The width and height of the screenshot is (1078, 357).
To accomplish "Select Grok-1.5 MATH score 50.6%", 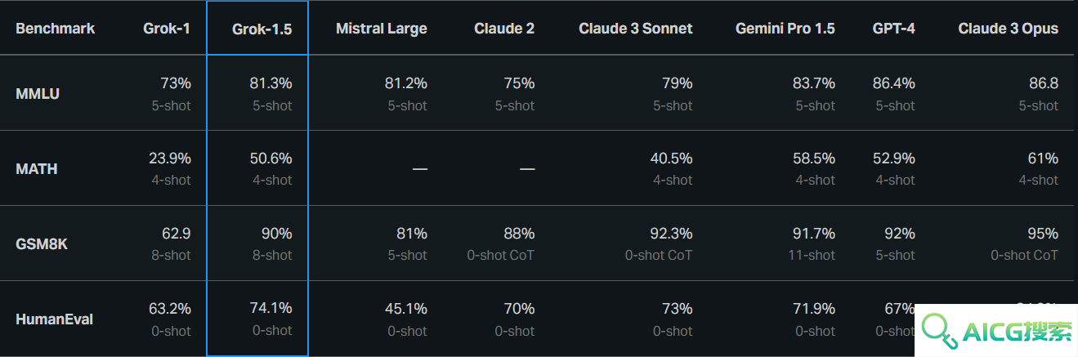I will pyautogui.click(x=271, y=158).
